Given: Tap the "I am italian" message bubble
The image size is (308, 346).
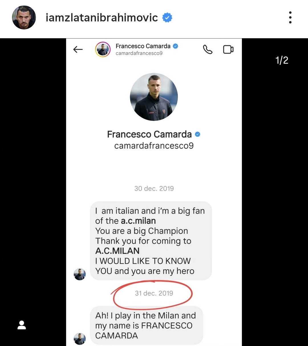Looking at the screenshot, I should (x=151, y=241).
